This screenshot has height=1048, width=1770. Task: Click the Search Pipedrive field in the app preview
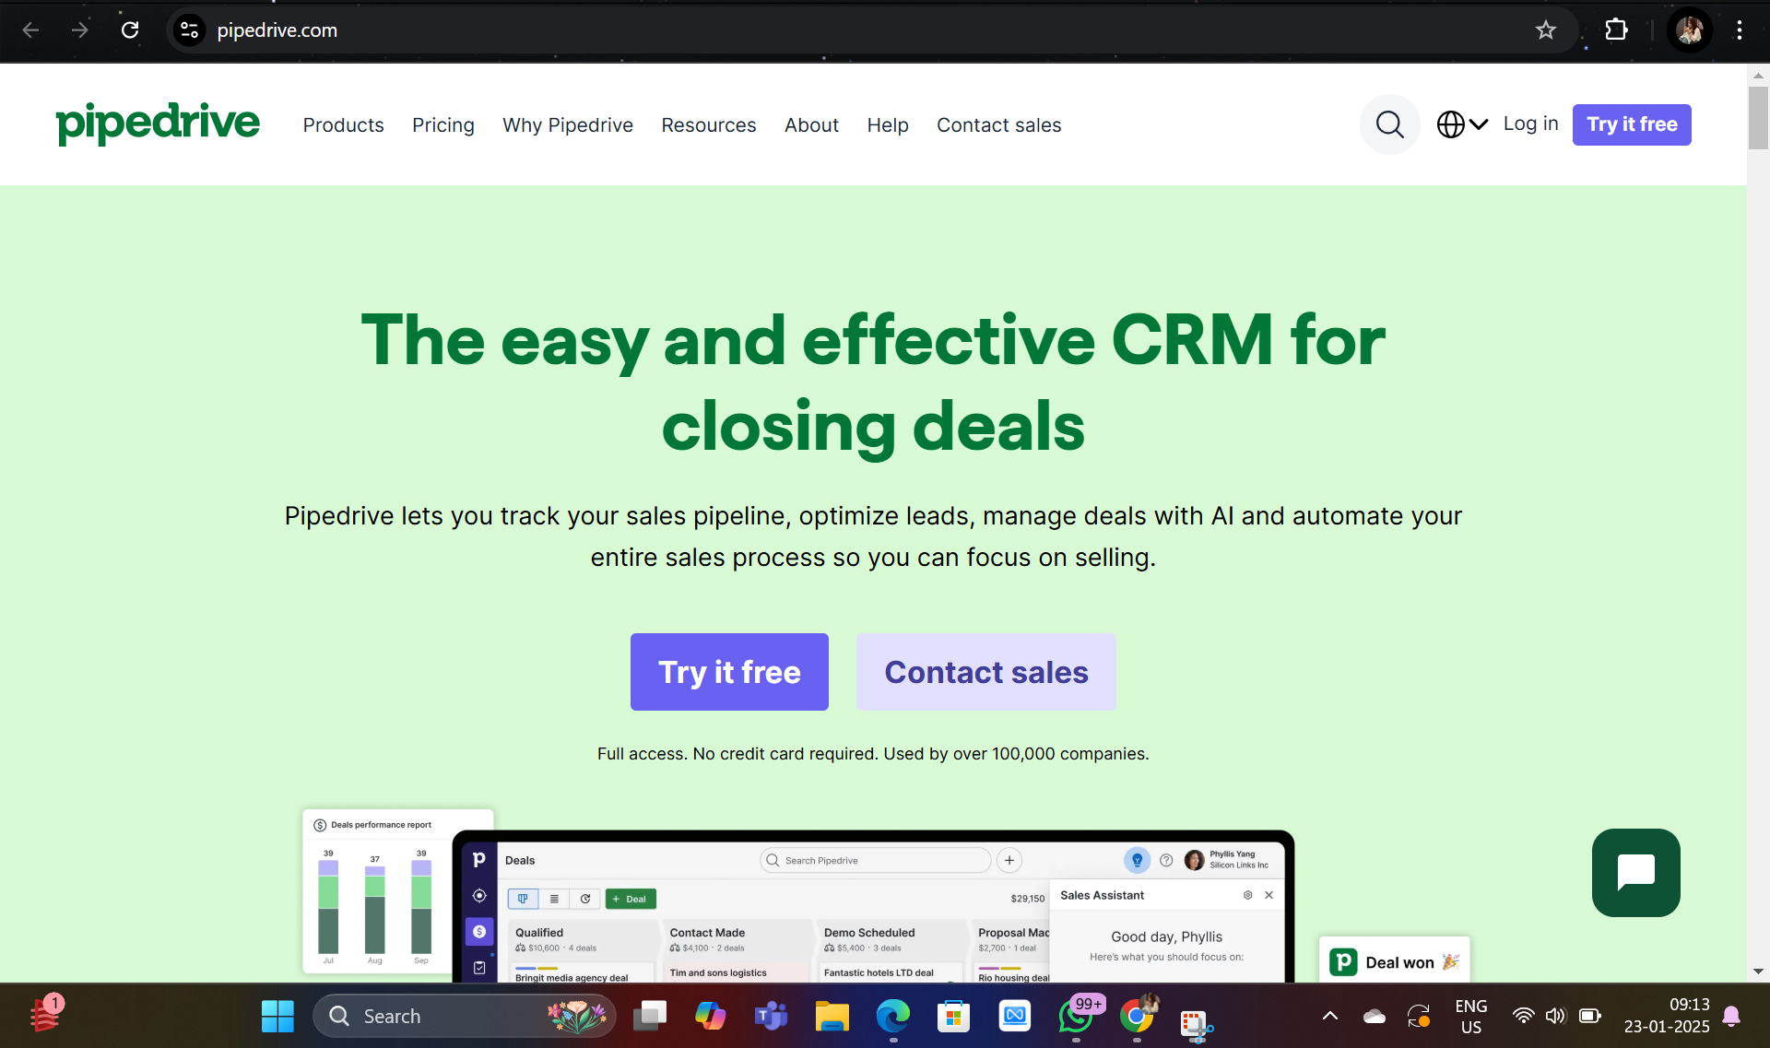pos(875,860)
